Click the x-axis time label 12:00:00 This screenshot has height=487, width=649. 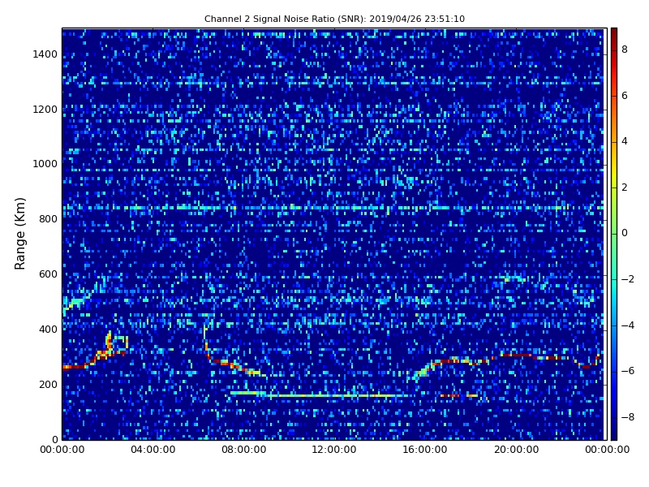click(334, 450)
